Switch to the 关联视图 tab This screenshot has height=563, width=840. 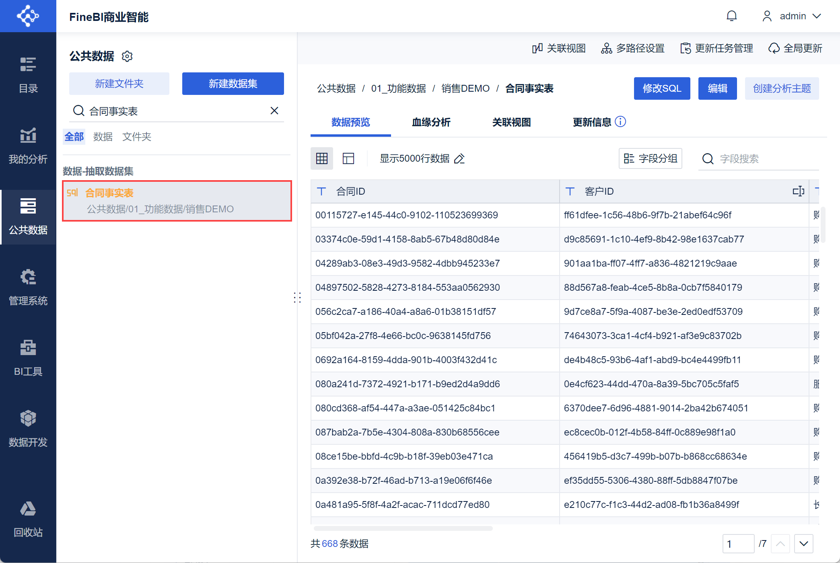511,122
